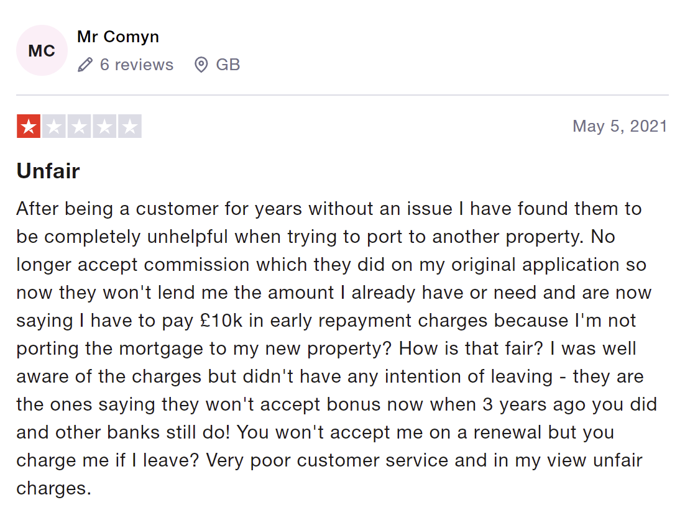Image resolution: width=685 pixels, height=510 pixels.
Task: Click the line mentioning "early repayment charges"
Action: [x=326, y=321]
